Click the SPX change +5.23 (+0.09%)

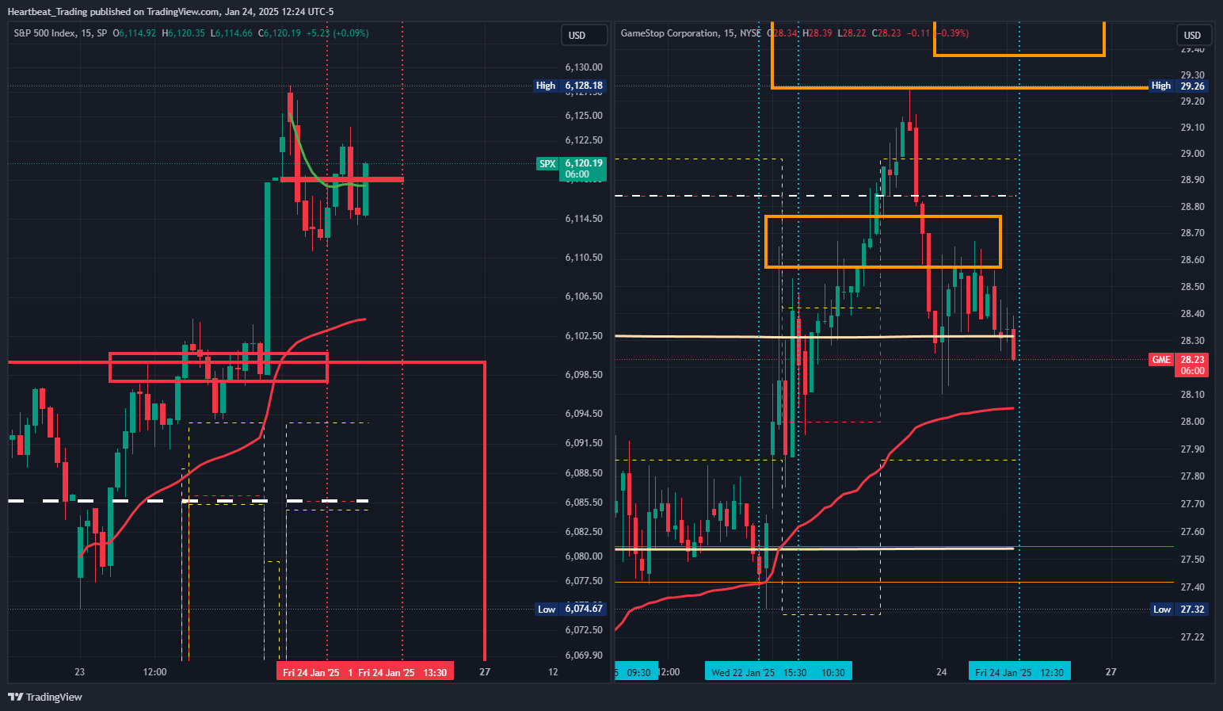coord(337,33)
